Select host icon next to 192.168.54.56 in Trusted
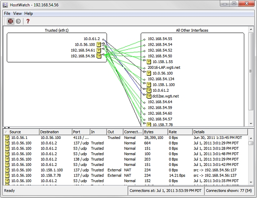This screenshot has width=257, height=198. coord(99,56)
